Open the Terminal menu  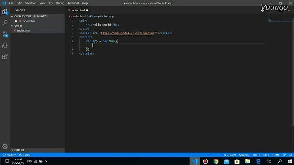73,3
